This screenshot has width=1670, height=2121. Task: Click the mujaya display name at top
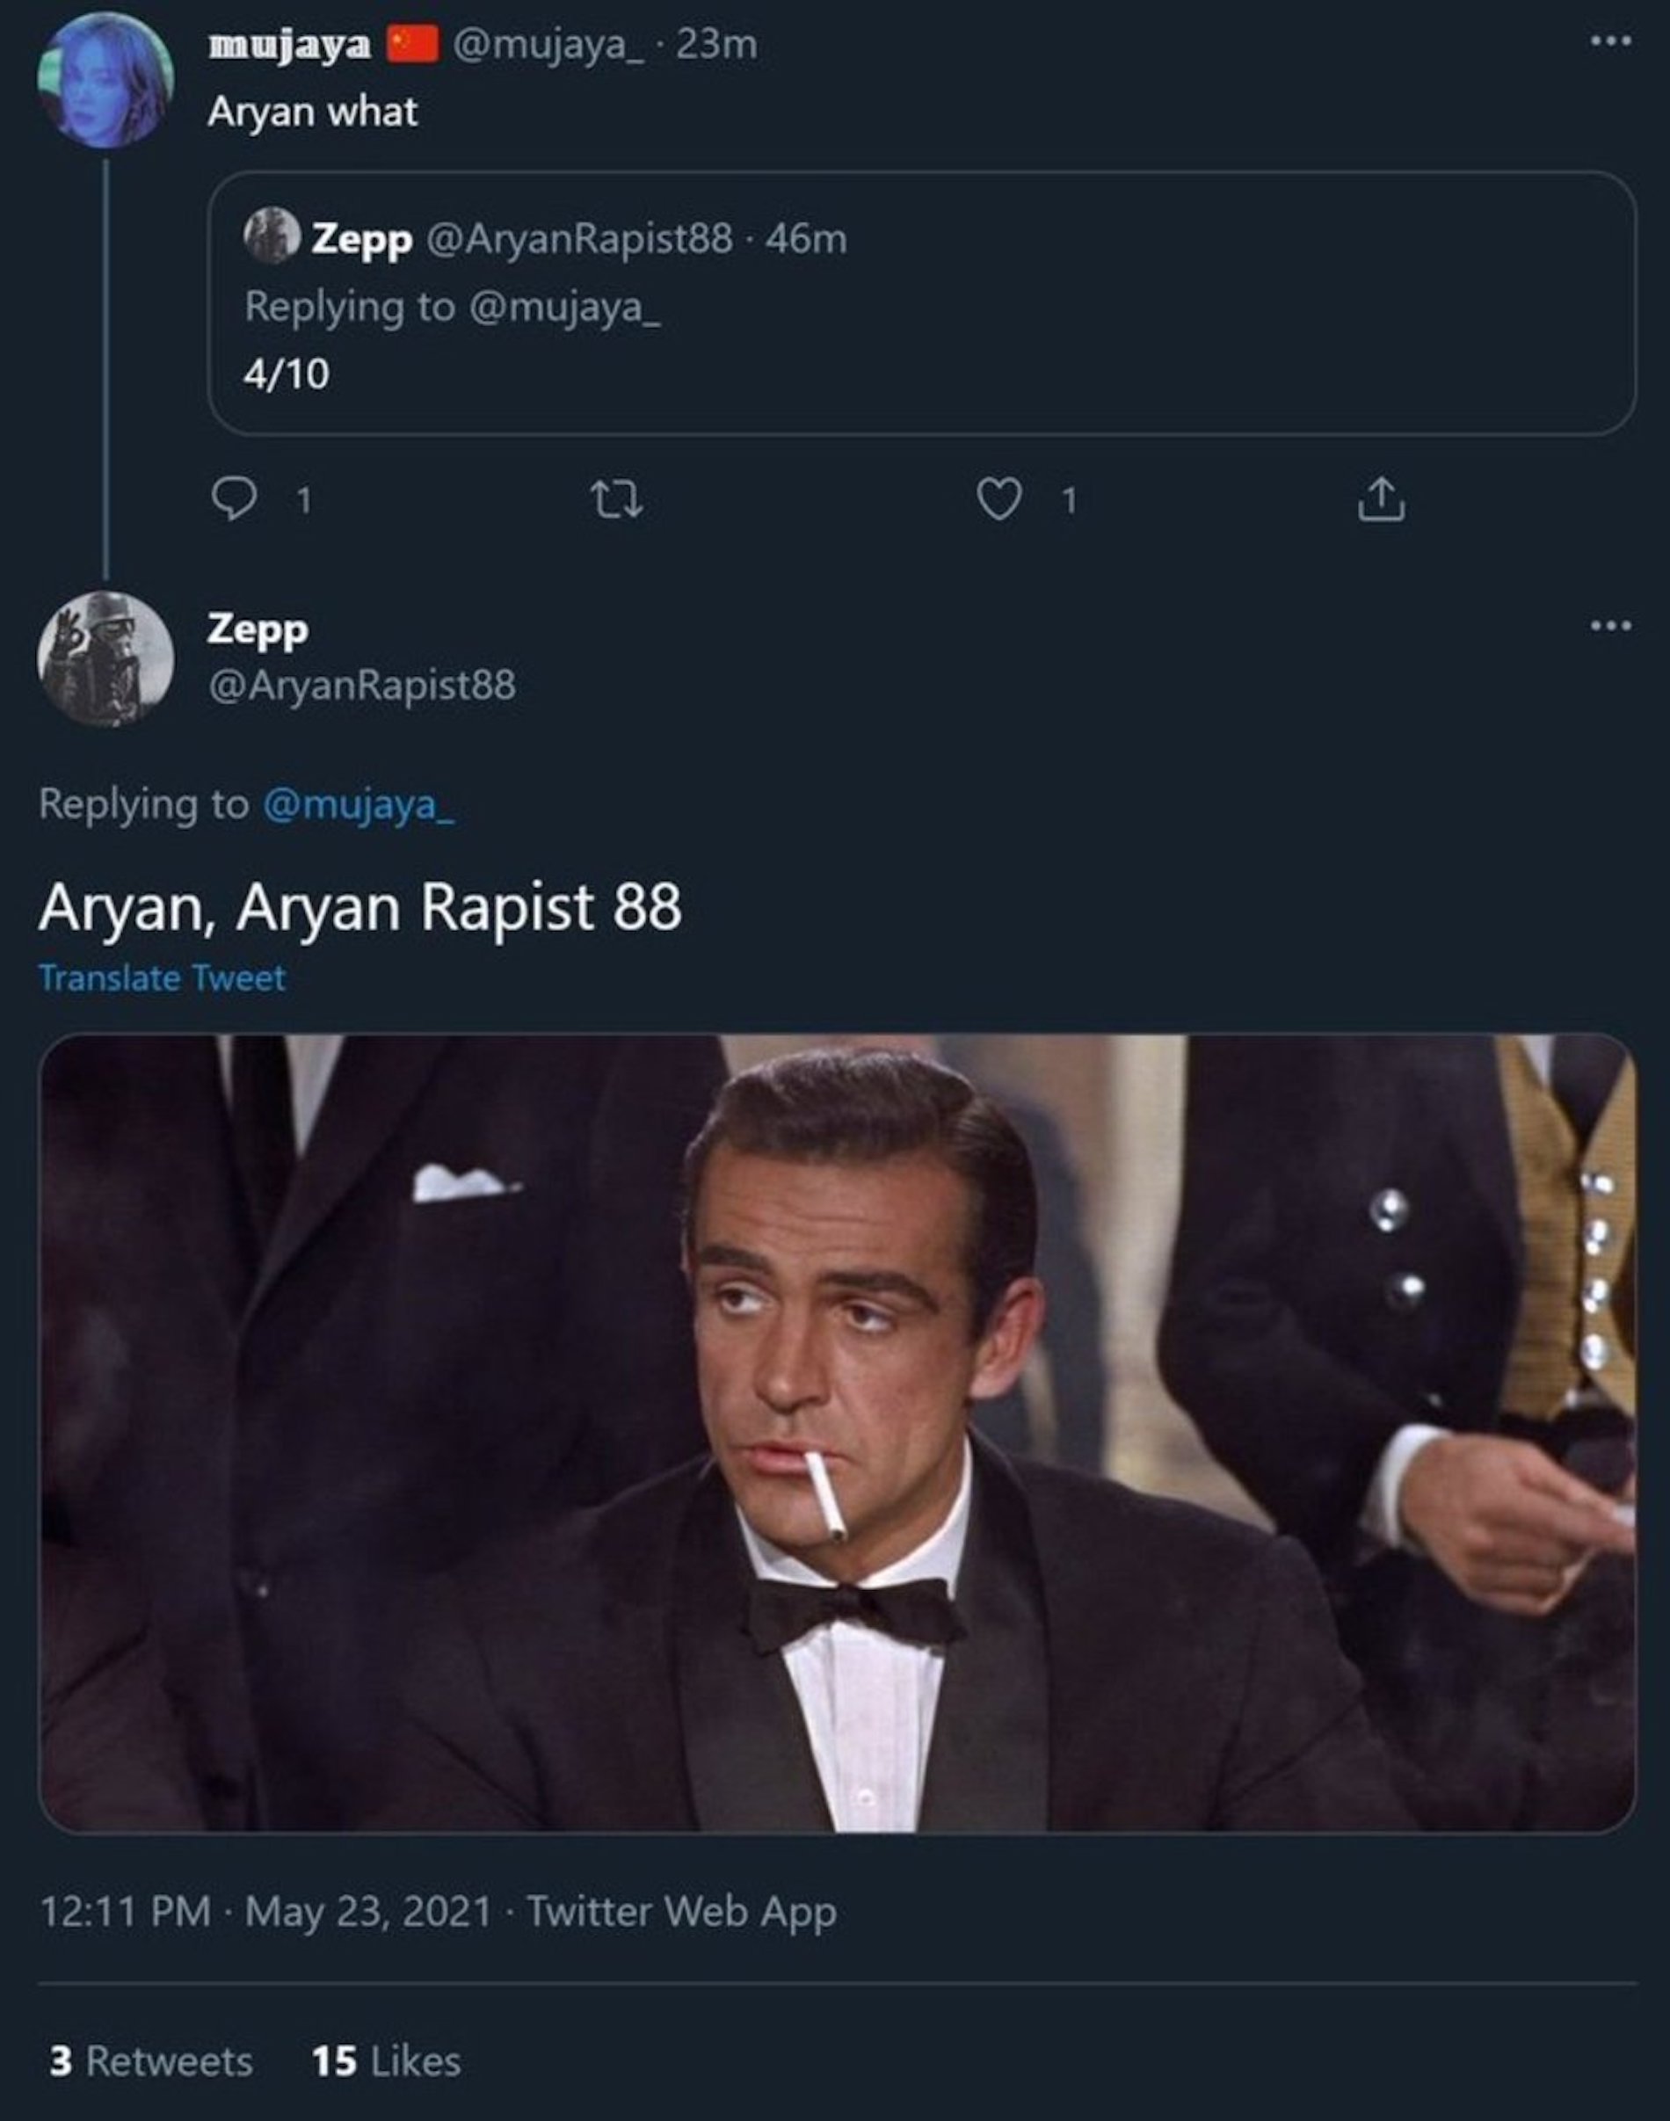point(289,45)
